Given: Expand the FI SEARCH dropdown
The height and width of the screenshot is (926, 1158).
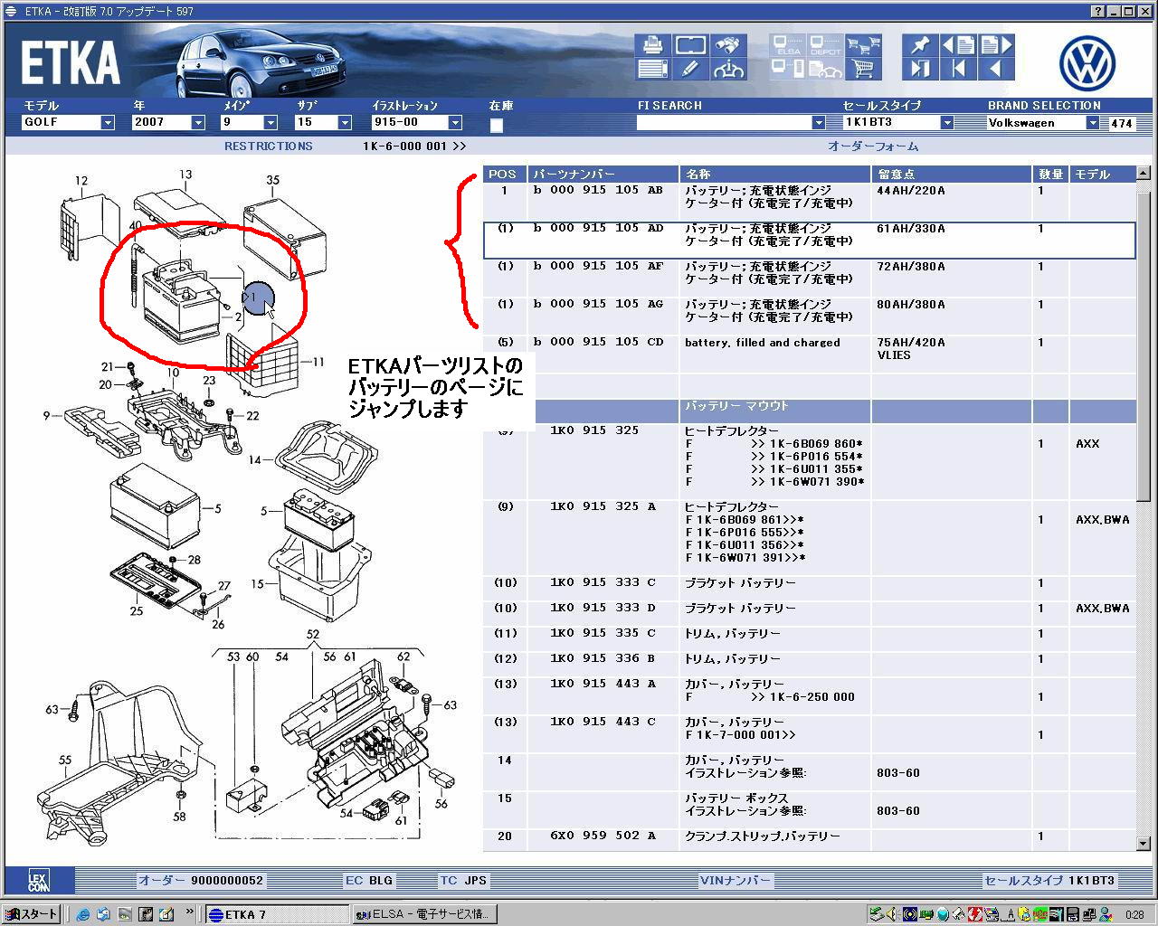Looking at the screenshot, I should tap(819, 123).
